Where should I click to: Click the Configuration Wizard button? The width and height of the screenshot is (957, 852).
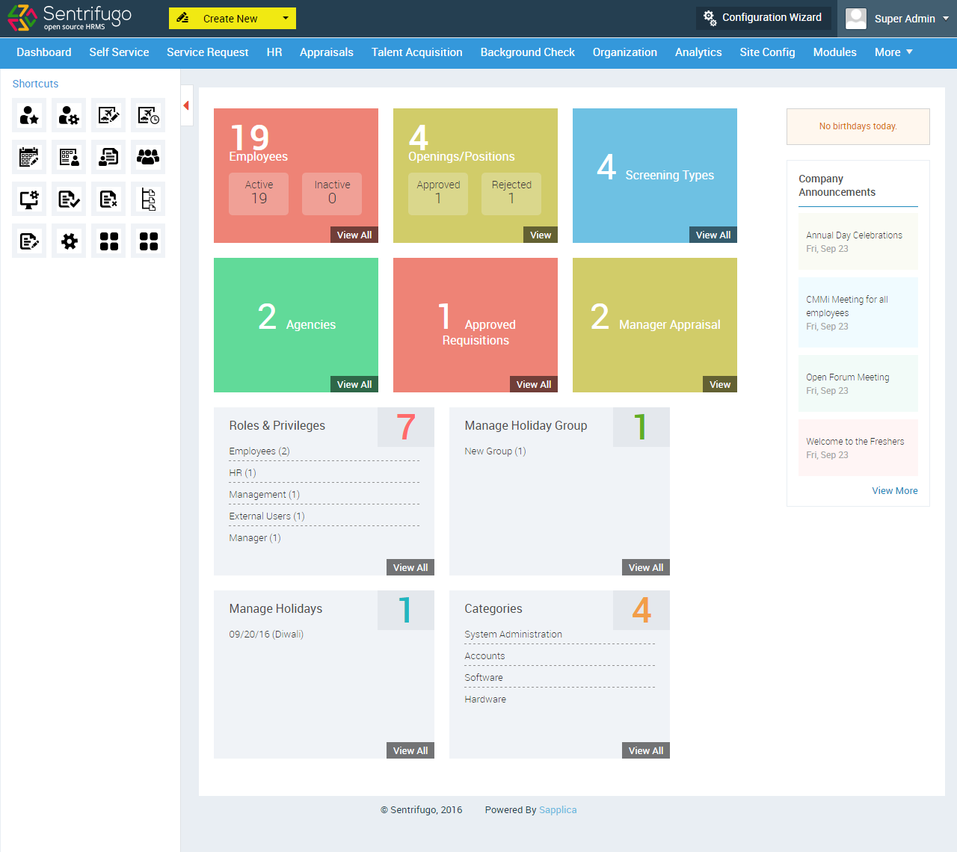(x=763, y=18)
